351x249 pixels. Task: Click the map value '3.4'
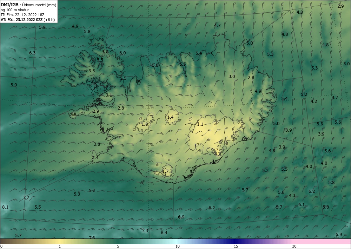95,157
